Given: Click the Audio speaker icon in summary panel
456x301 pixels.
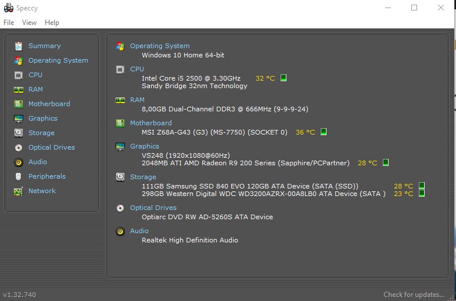Looking at the screenshot, I should click(120, 231).
